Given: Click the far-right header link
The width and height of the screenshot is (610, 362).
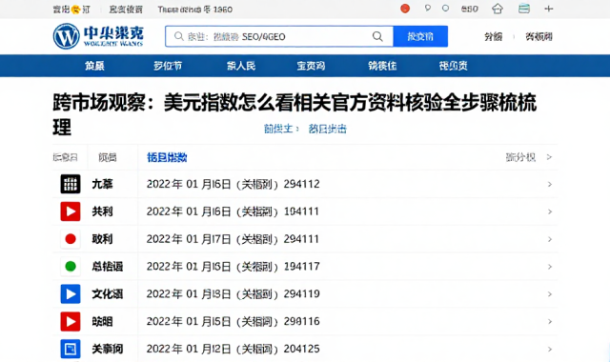Looking at the screenshot, I should tap(539, 36).
